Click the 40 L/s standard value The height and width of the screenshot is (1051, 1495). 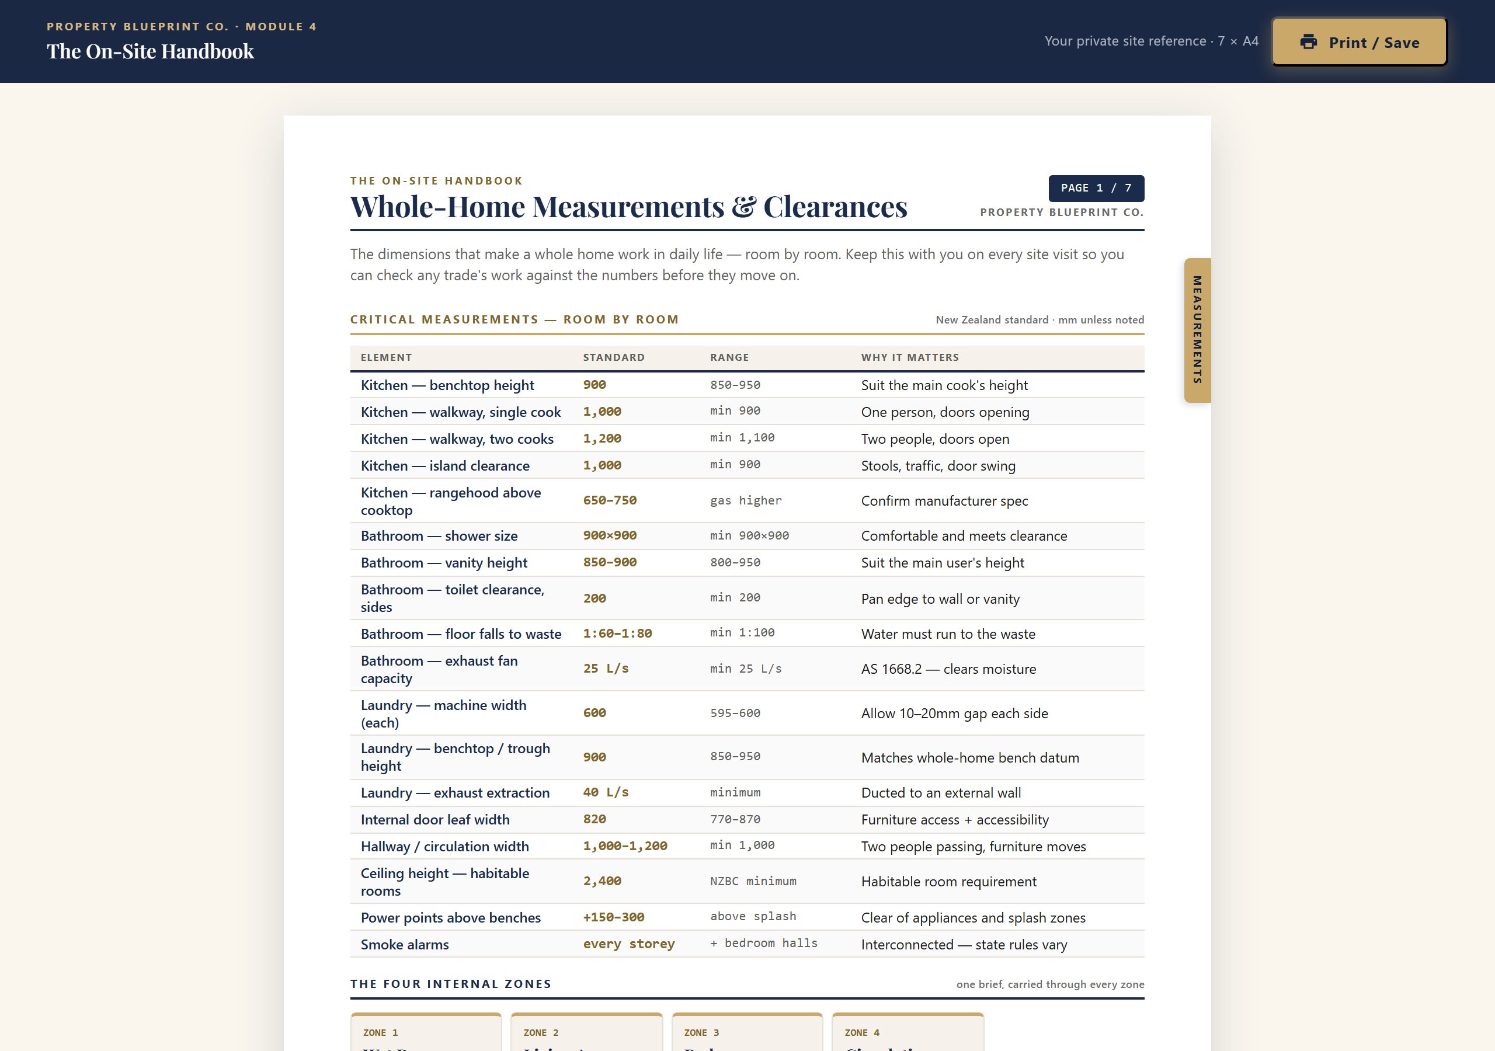coord(606,792)
